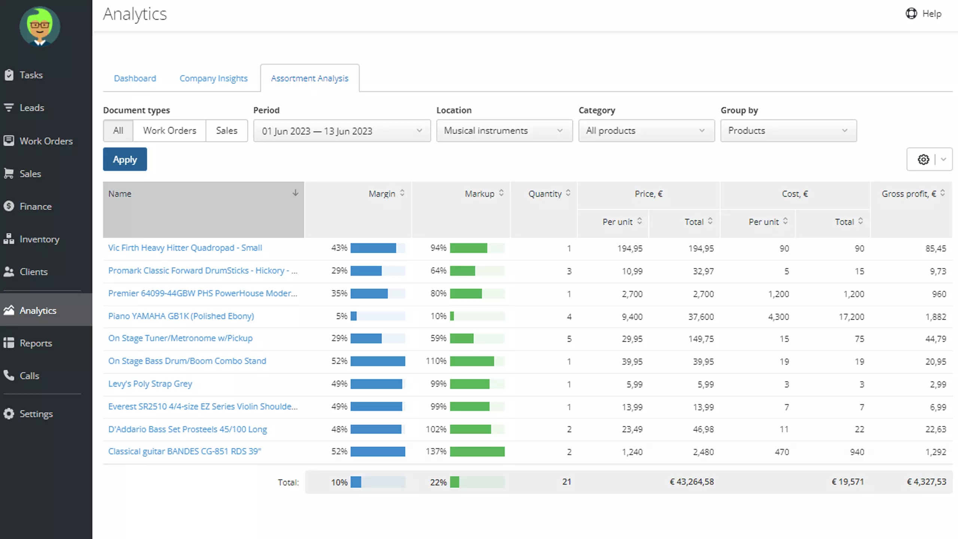Image resolution: width=958 pixels, height=539 pixels.
Task: Switch to the Dashboard tab
Action: (135, 78)
